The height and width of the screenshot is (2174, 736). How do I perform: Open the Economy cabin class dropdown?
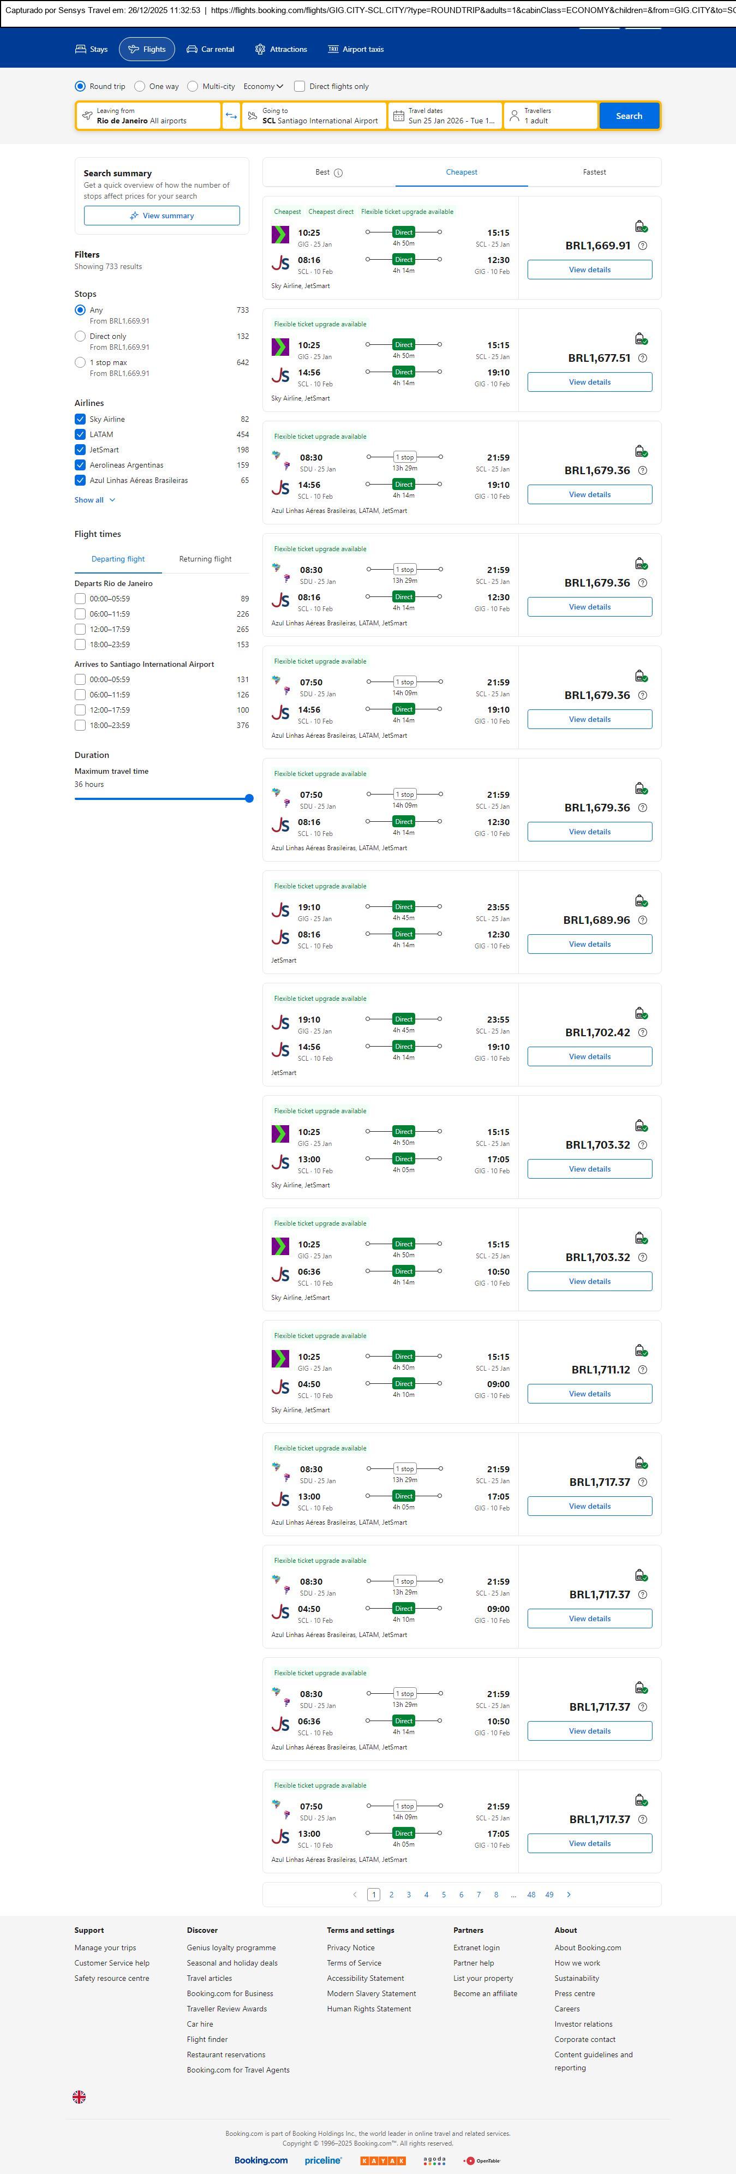click(x=262, y=86)
